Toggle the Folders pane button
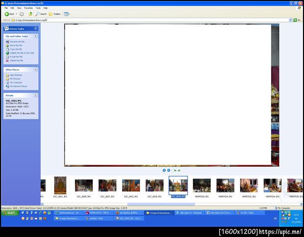 [x=55, y=14]
